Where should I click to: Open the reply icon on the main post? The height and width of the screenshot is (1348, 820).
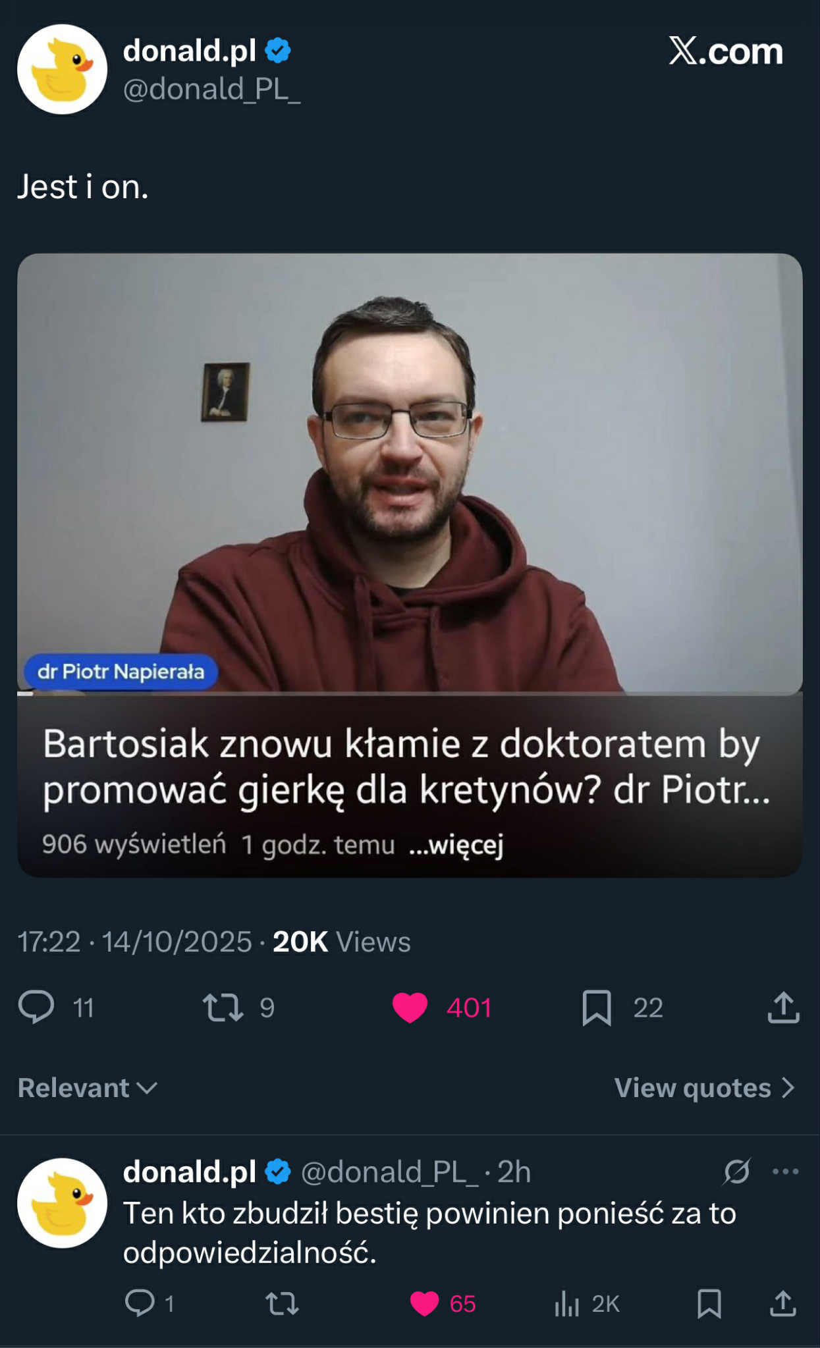(x=36, y=1007)
